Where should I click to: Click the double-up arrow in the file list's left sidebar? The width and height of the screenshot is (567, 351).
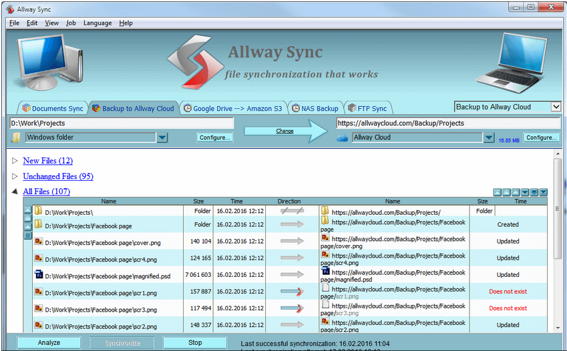tap(28, 218)
